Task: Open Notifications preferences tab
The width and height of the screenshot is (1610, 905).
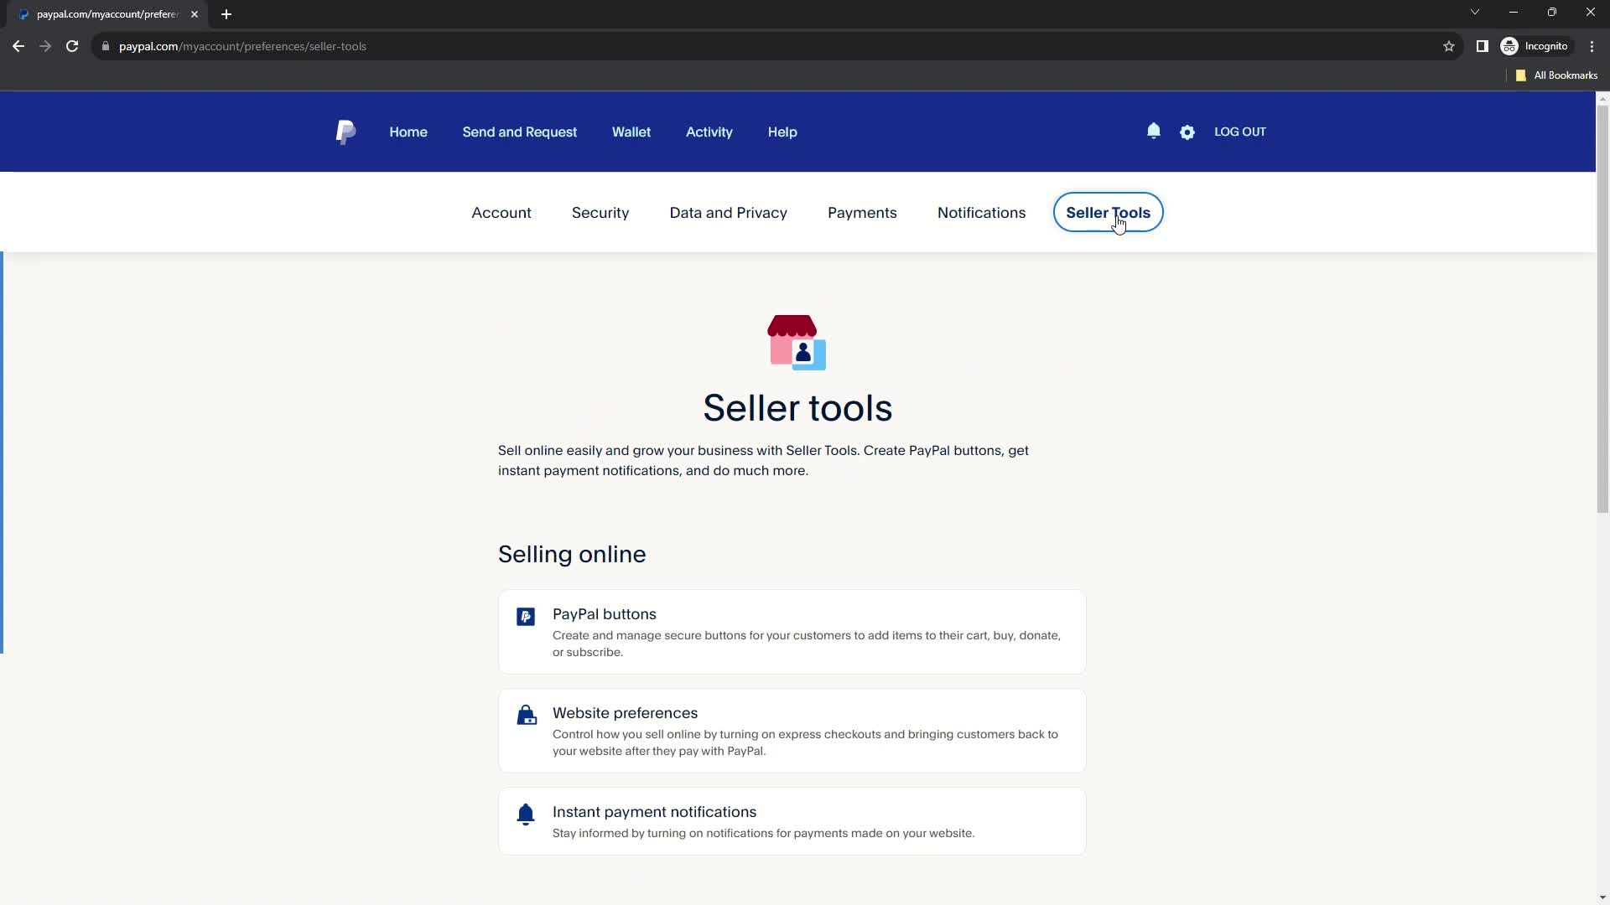Action: (981, 212)
